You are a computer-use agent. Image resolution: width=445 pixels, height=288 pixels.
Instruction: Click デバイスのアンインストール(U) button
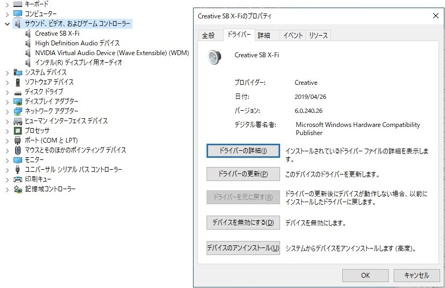(243, 248)
